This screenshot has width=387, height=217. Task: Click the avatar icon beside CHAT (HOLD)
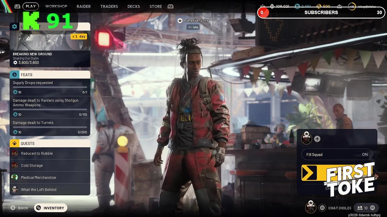311,206
